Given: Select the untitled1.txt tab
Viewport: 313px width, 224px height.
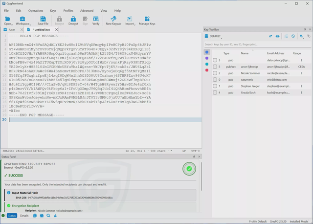Looking at the screenshot, I should 42,29.
